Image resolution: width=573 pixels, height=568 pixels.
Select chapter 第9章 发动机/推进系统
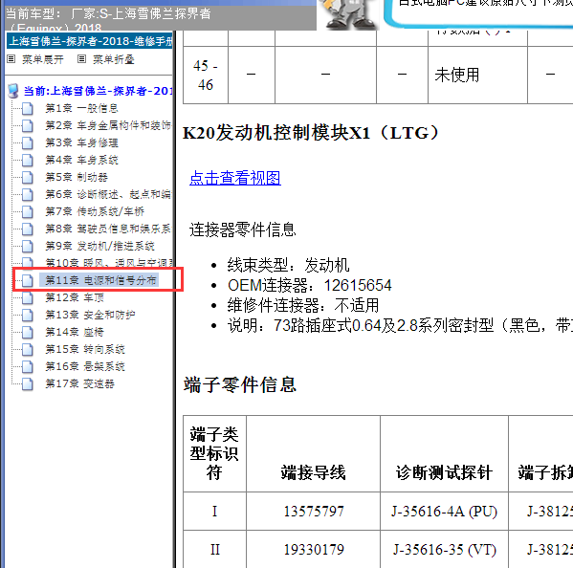(99, 246)
